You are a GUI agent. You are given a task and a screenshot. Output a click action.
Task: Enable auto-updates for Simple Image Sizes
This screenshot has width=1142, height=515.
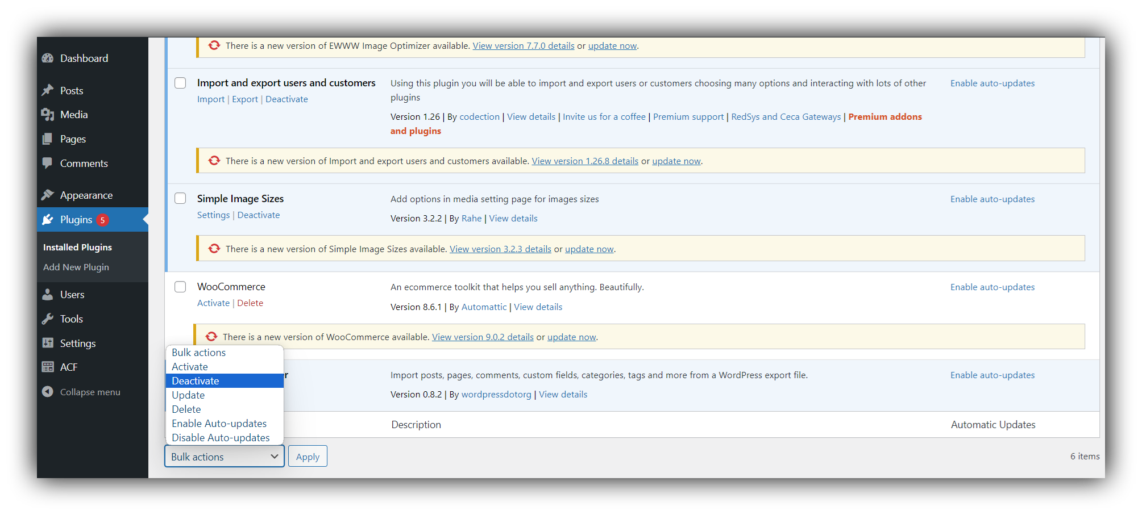(992, 199)
